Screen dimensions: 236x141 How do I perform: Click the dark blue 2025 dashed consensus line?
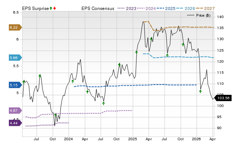(135, 85)
